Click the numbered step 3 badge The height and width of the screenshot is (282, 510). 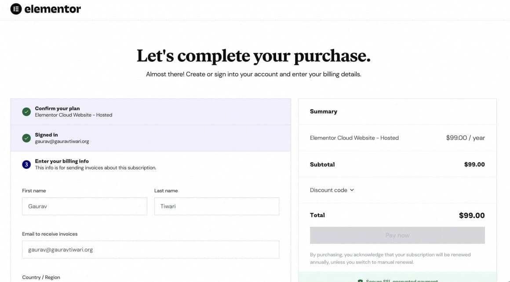click(x=26, y=164)
